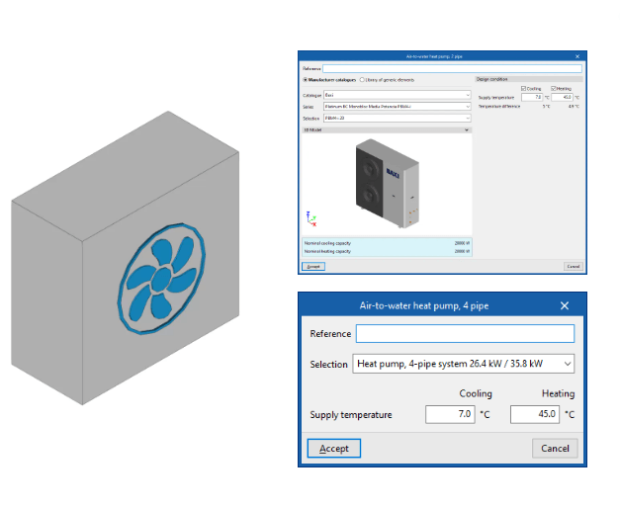620x508 pixels.
Task: Click cooling supply temperature field 7.0 in 4 pipe dialog
Action: coord(450,414)
